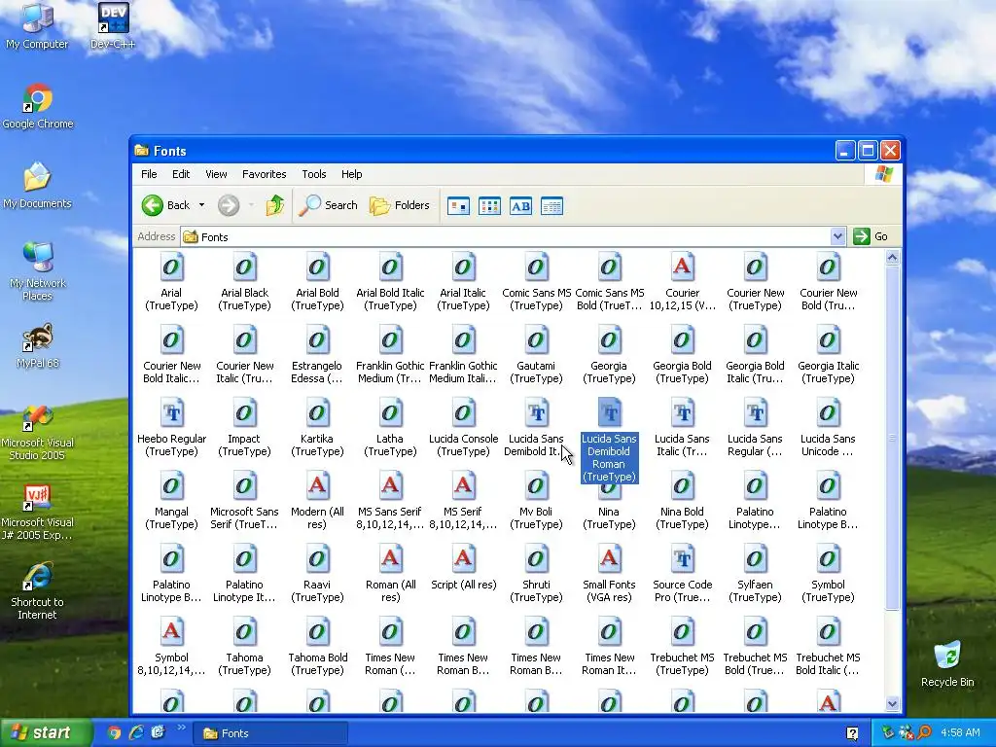Open the Forward history dropdown arrow
Viewport: 996px width, 747px height.
[251, 205]
